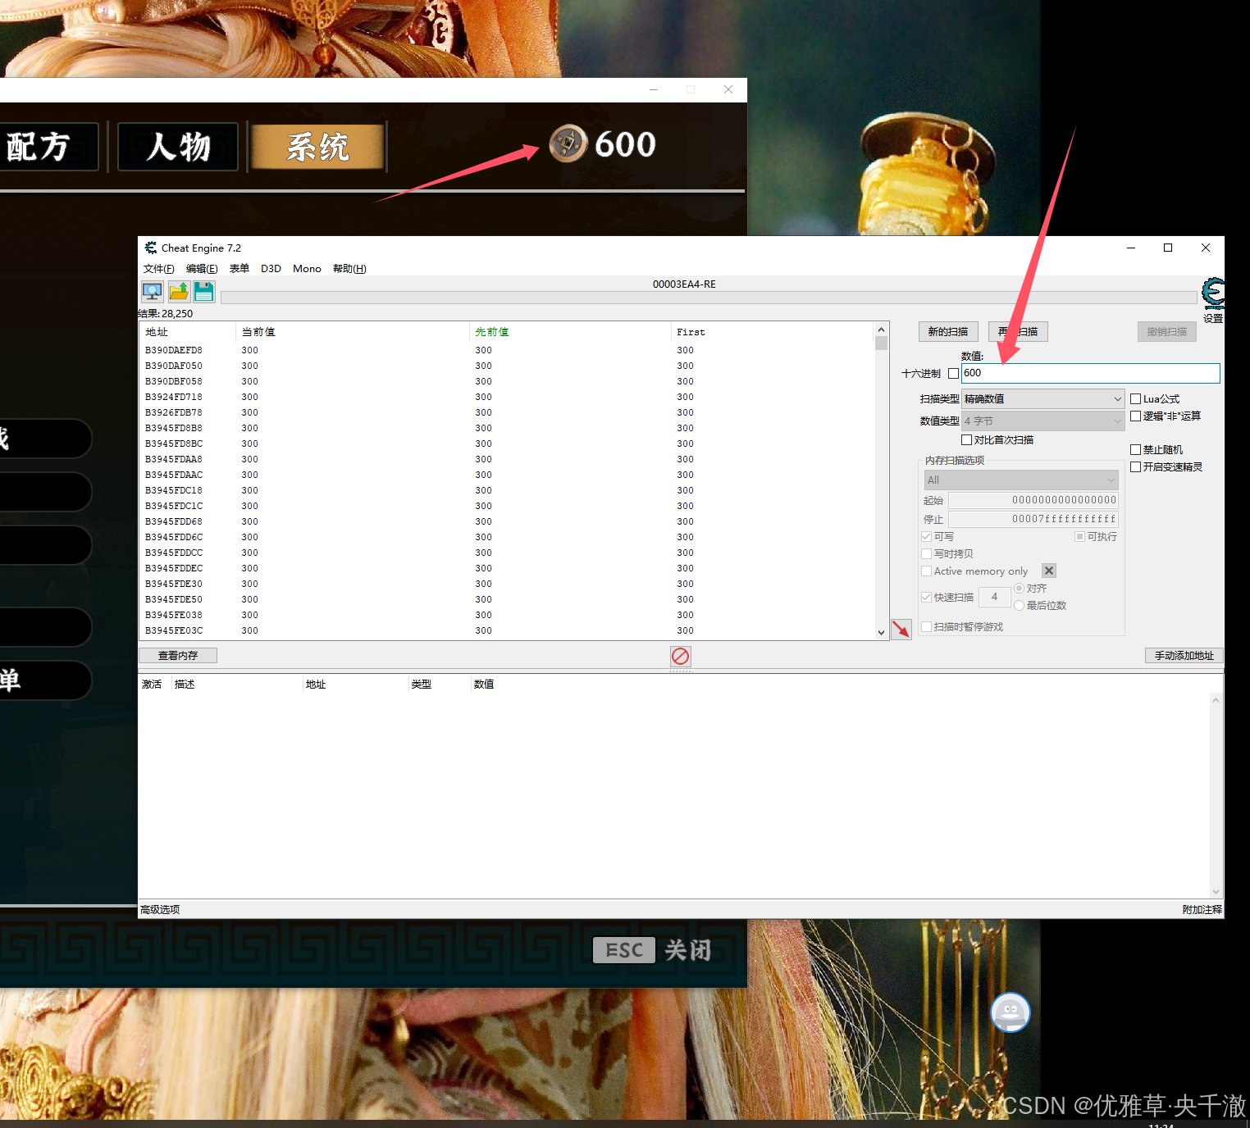
Task: Select result row B390DAEFD8
Action: coord(507,350)
